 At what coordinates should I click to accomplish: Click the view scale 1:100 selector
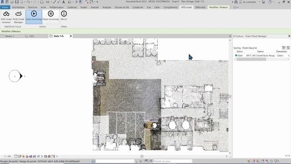7,156
